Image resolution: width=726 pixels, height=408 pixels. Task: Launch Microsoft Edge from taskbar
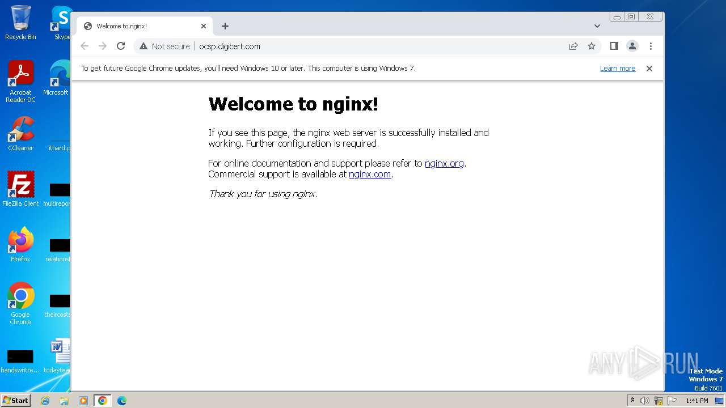pyautogui.click(x=122, y=401)
